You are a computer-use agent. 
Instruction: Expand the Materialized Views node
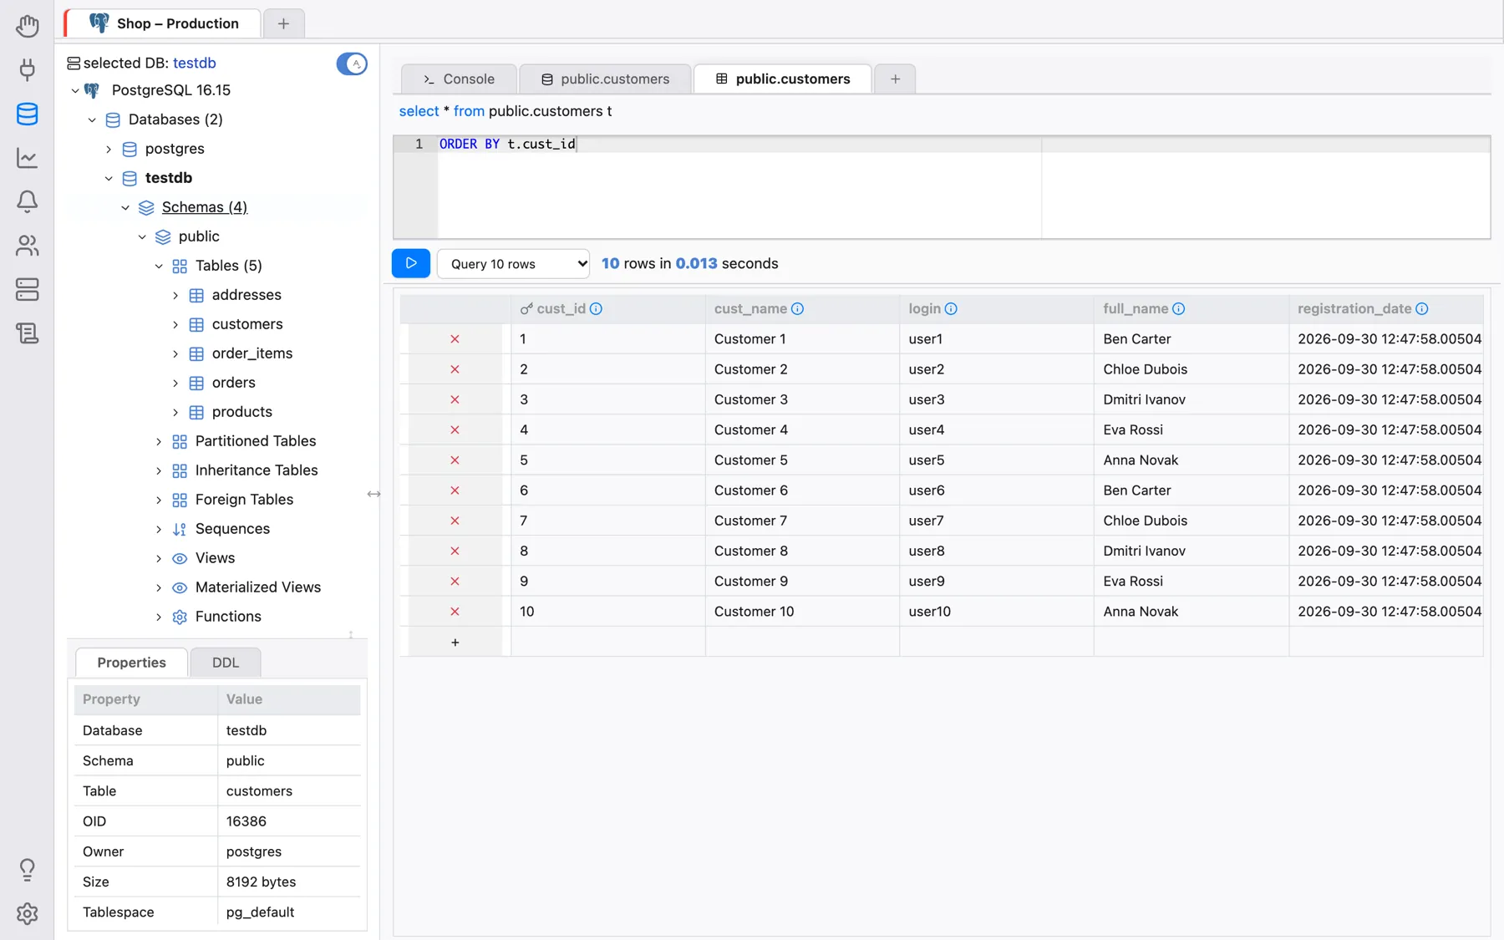tap(159, 587)
